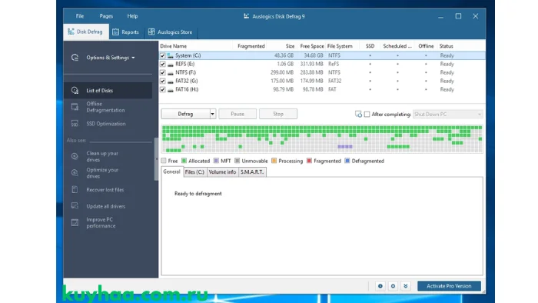Open the Pages menu
This screenshot has height=303, width=538.
point(106,16)
